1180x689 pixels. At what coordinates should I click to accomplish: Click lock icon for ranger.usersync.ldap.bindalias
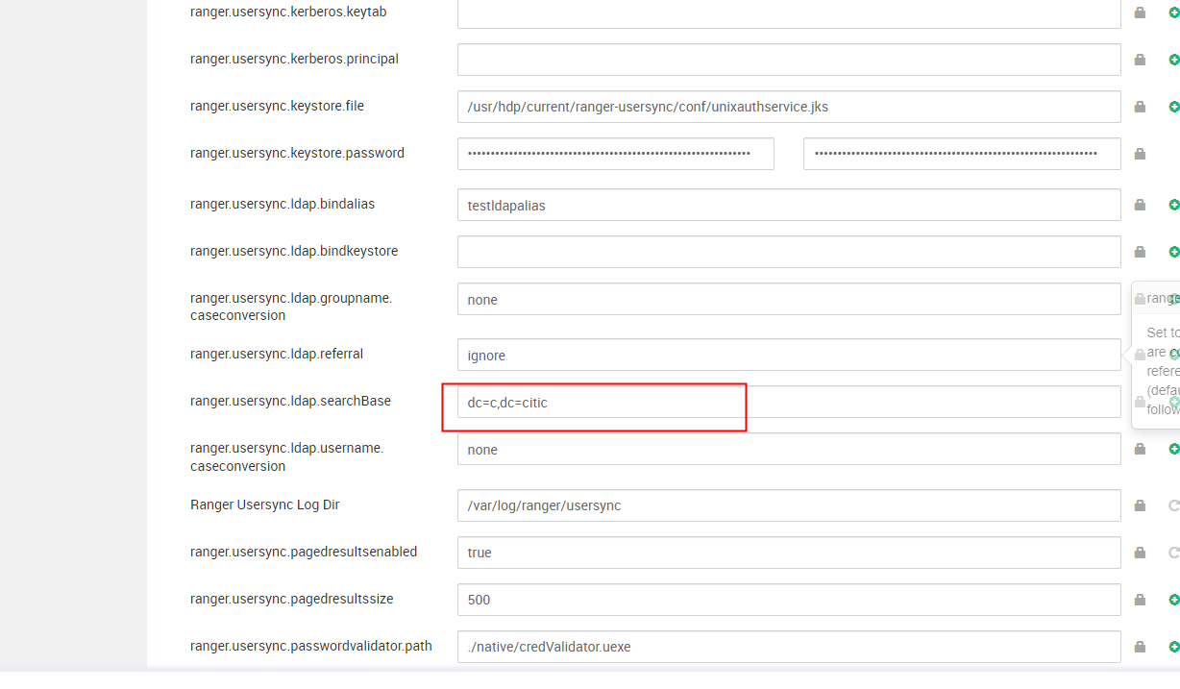tap(1140, 205)
